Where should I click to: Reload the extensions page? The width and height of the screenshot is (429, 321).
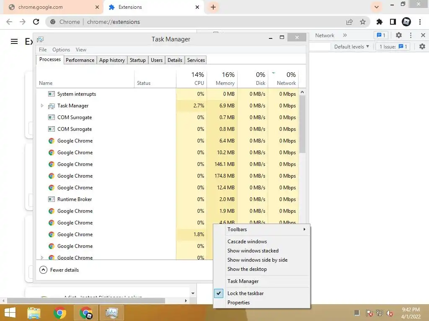[x=36, y=22]
